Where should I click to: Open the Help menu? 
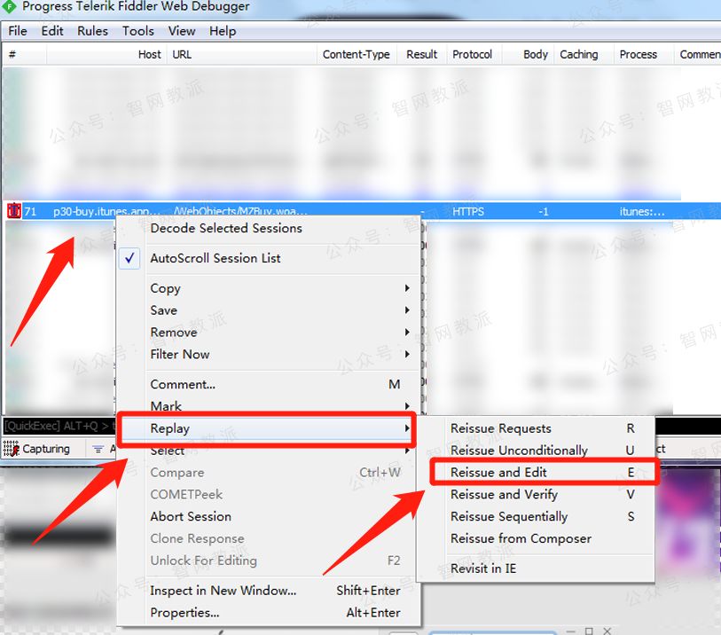click(223, 31)
